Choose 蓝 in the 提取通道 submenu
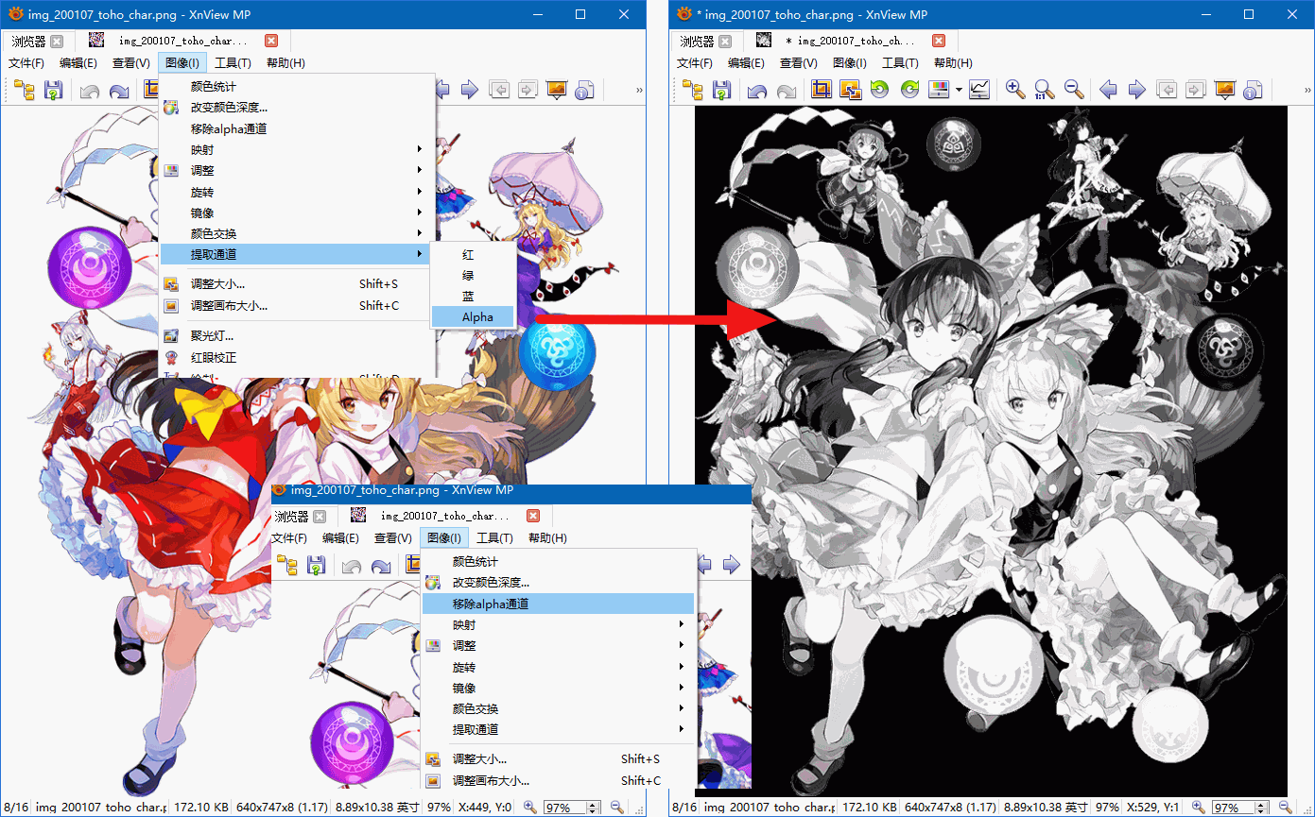Viewport: 1315px width, 817px height. coord(474,297)
